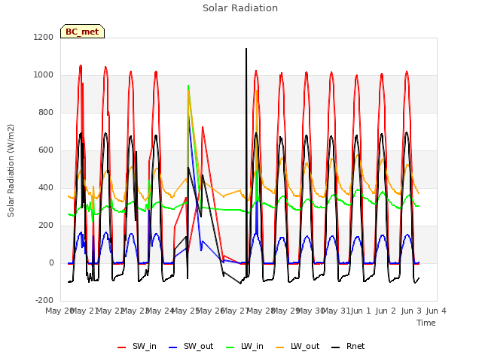Click the 0 y-axis tick label

[x=51, y=263]
